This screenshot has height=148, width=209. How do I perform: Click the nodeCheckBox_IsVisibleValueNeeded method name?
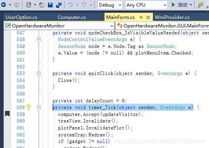pyautogui.click(x=134, y=33)
